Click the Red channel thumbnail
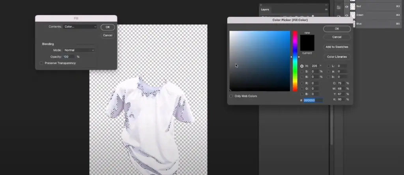Viewport: 404px width, 175px height. point(353,6)
